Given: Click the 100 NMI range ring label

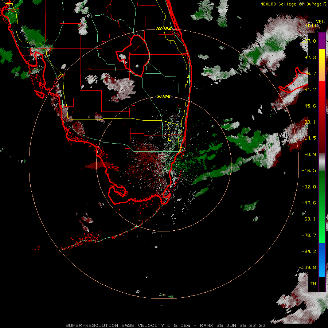Looking at the screenshot, I should 164,29.
